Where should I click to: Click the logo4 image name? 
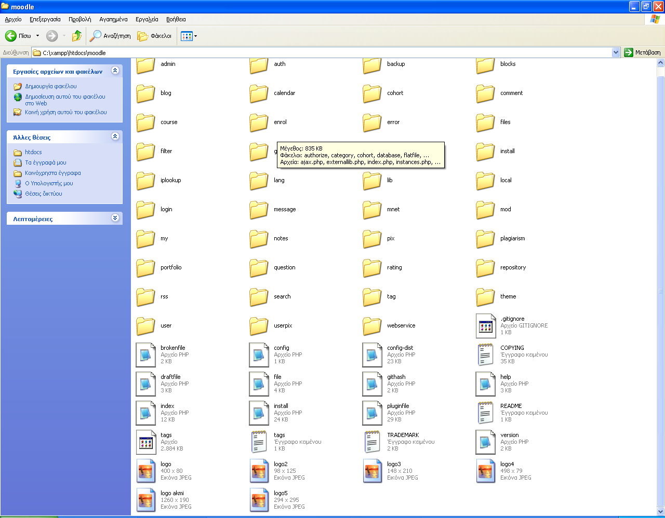point(507,465)
